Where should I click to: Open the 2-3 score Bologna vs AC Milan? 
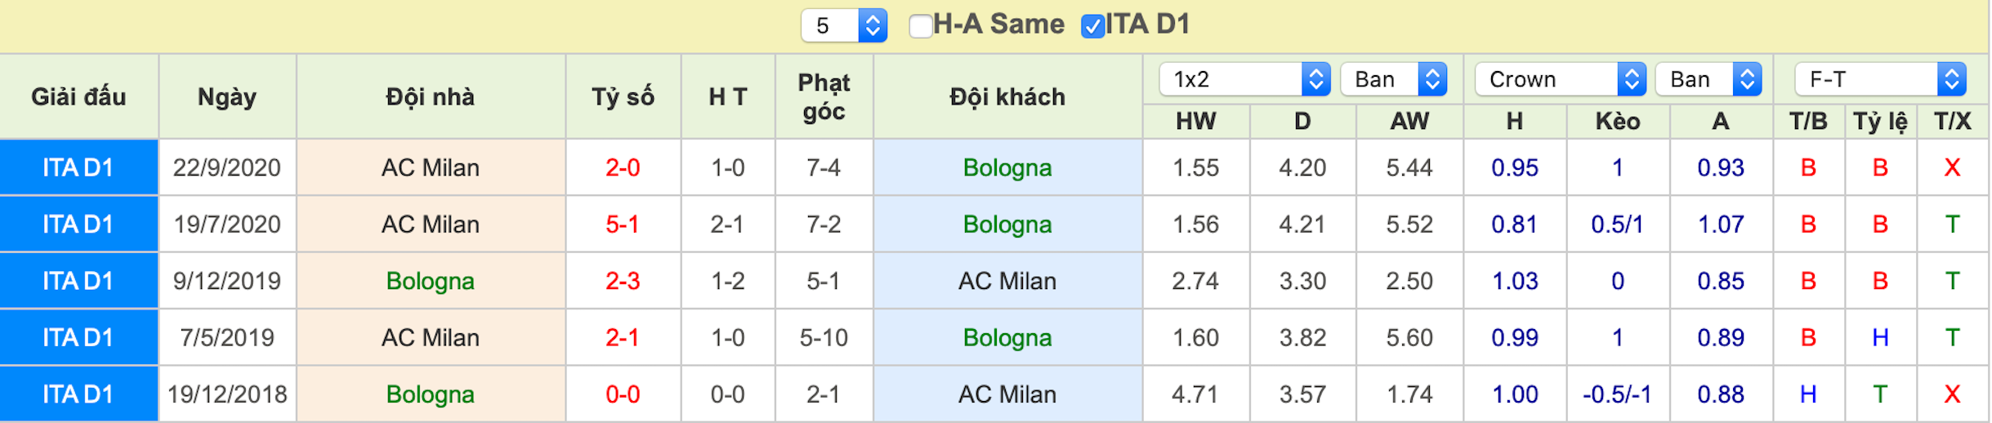click(623, 281)
